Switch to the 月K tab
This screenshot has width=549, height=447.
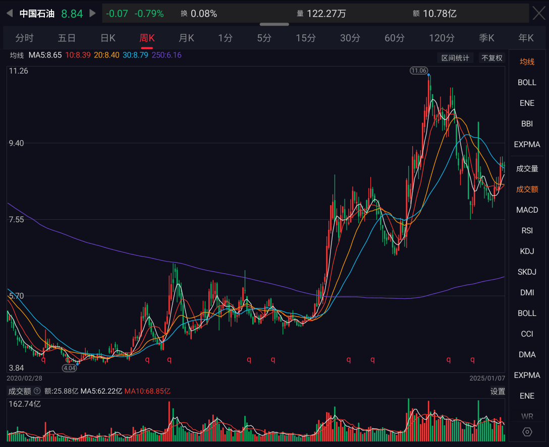[x=186, y=38]
